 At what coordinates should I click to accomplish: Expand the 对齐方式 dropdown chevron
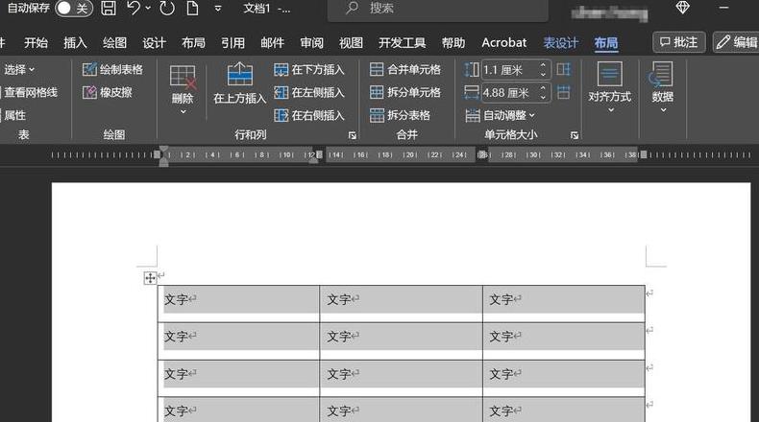pyautogui.click(x=610, y=110)
